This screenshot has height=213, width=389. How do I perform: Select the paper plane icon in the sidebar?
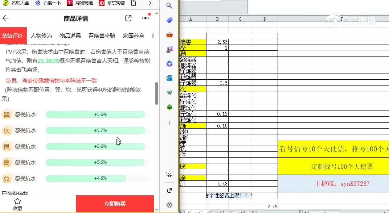click(169, 92)
